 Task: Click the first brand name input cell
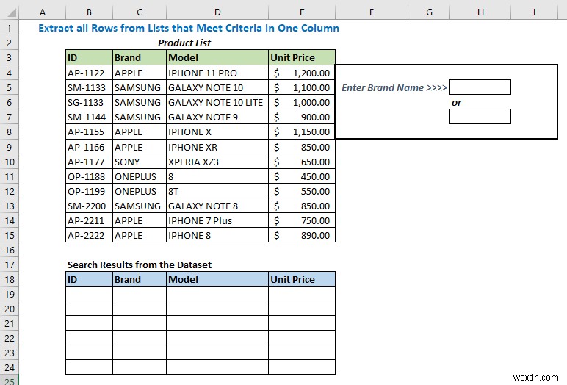point(480,87)
